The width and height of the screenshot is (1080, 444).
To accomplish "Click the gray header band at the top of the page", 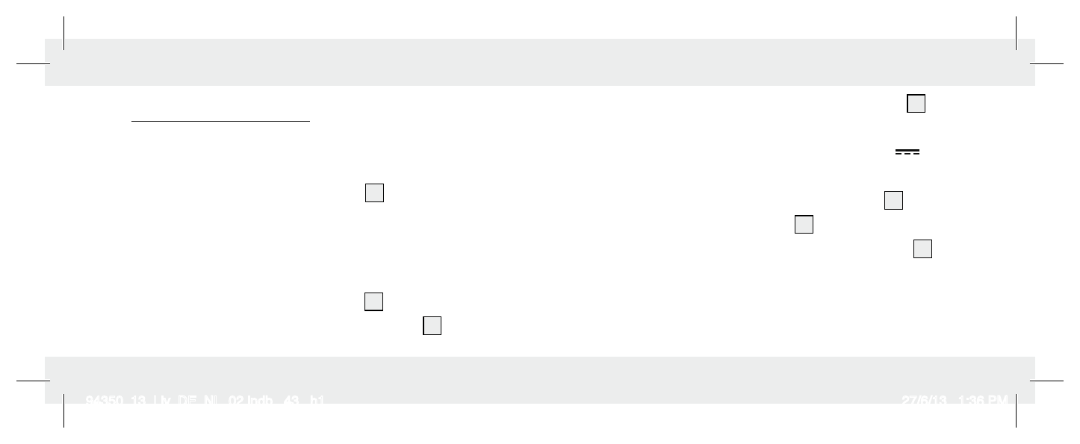I will (540, 62).
